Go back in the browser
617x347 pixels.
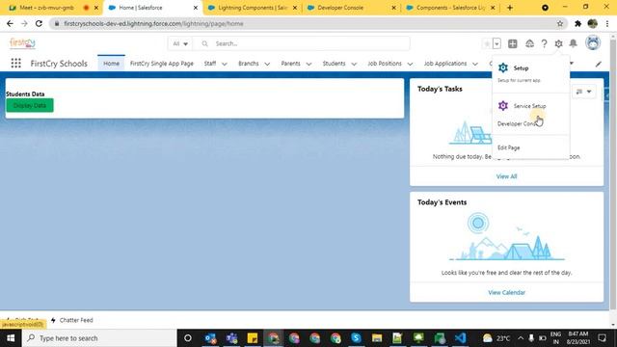(x=11, y=23)
